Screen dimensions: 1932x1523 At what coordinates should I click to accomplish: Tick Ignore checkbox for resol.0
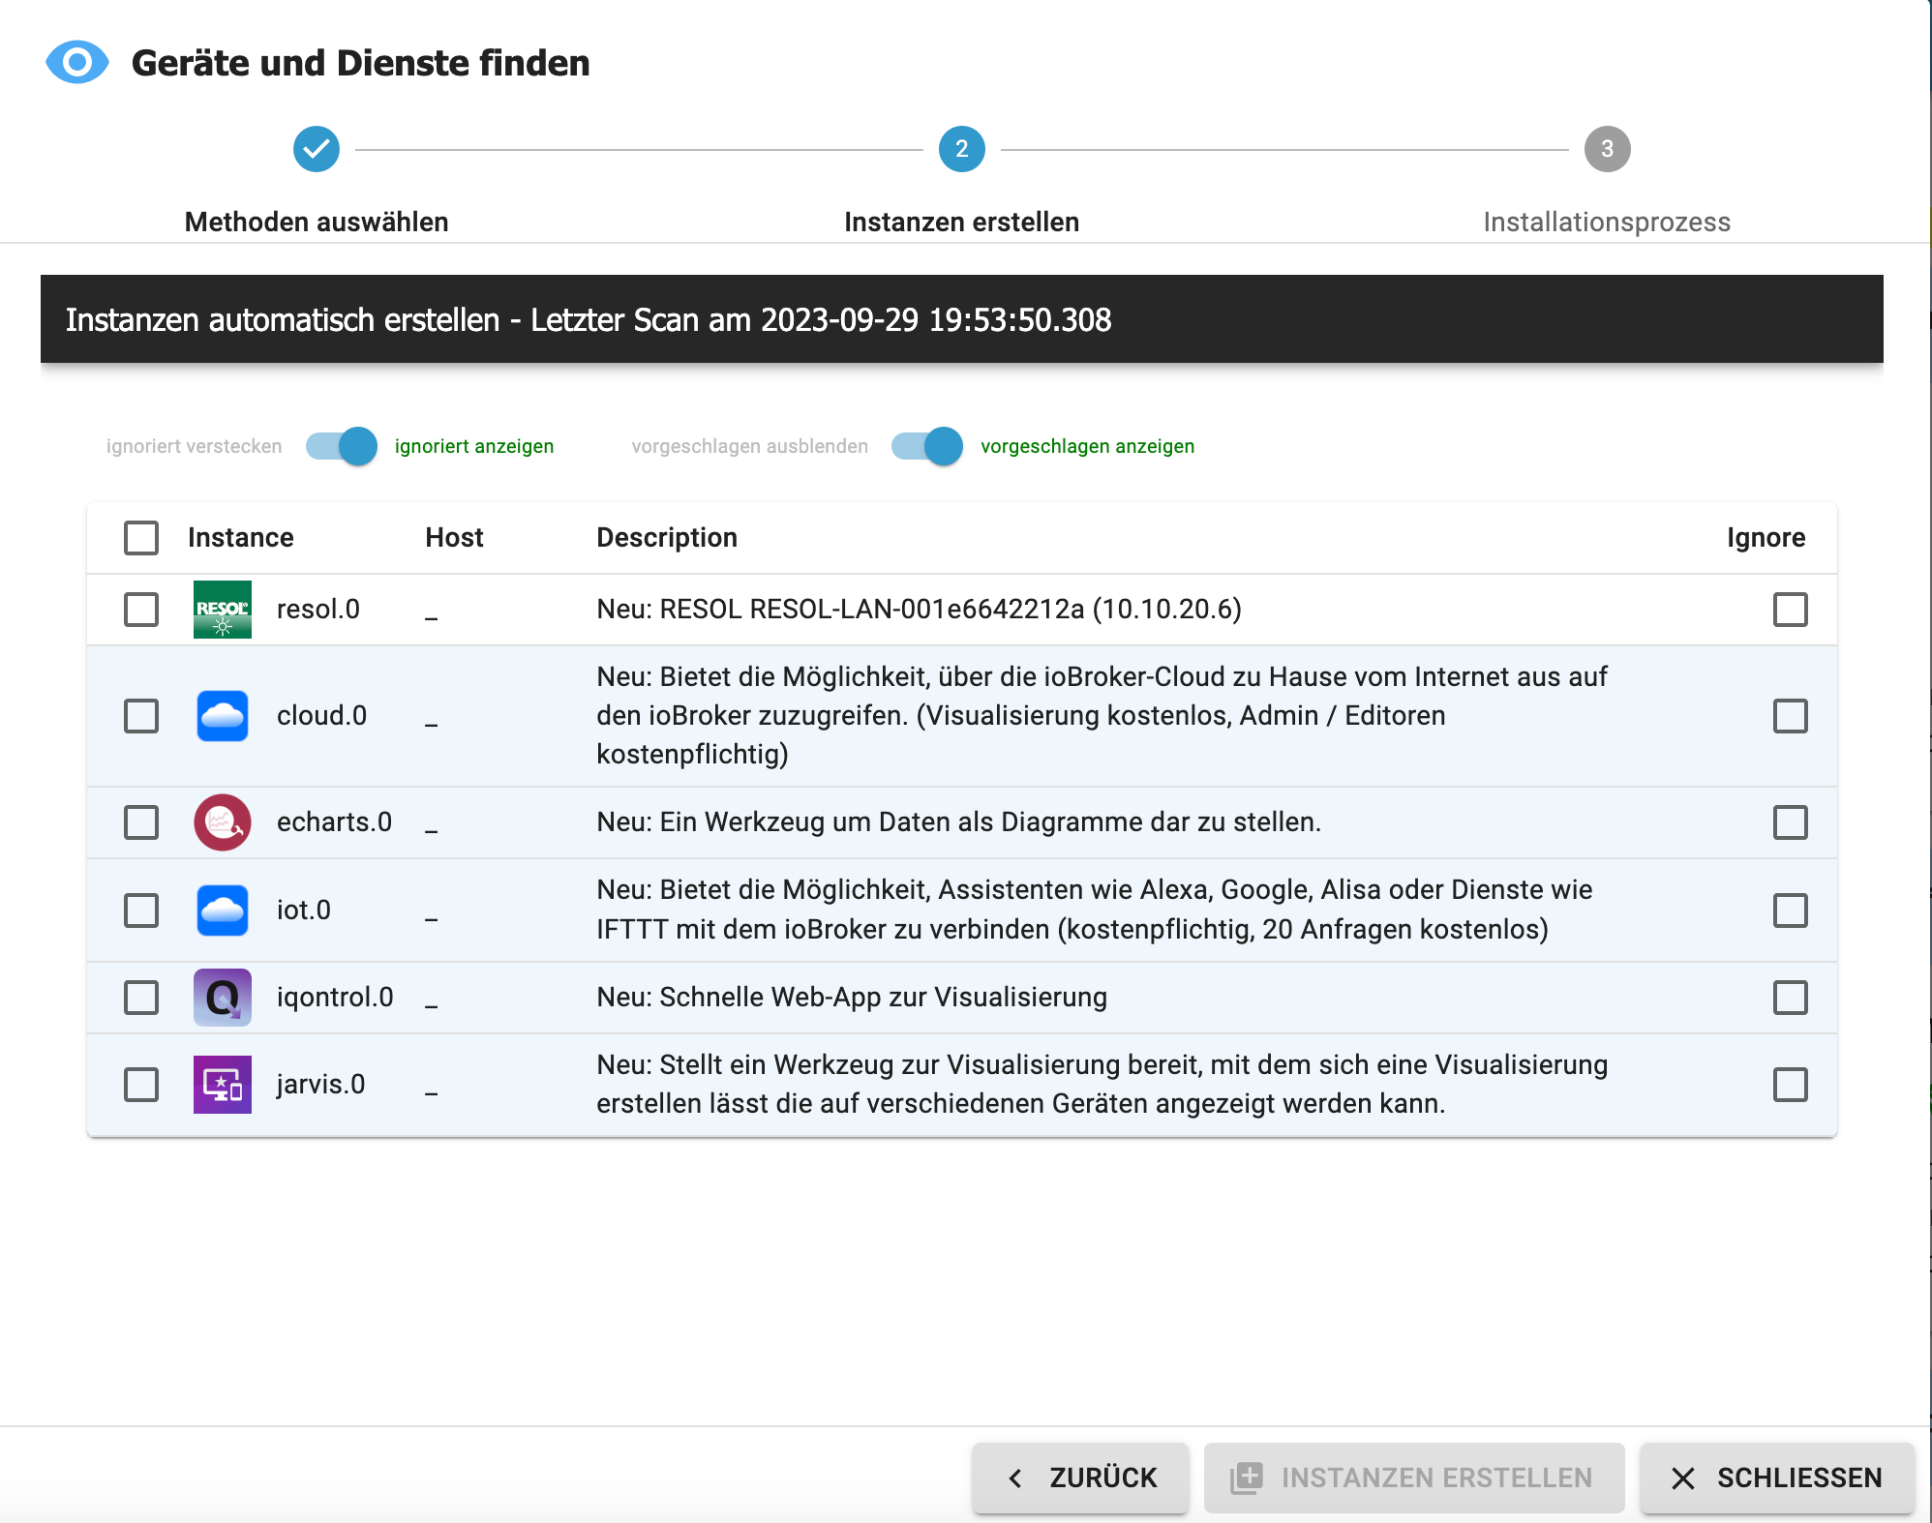[1791, 610]
